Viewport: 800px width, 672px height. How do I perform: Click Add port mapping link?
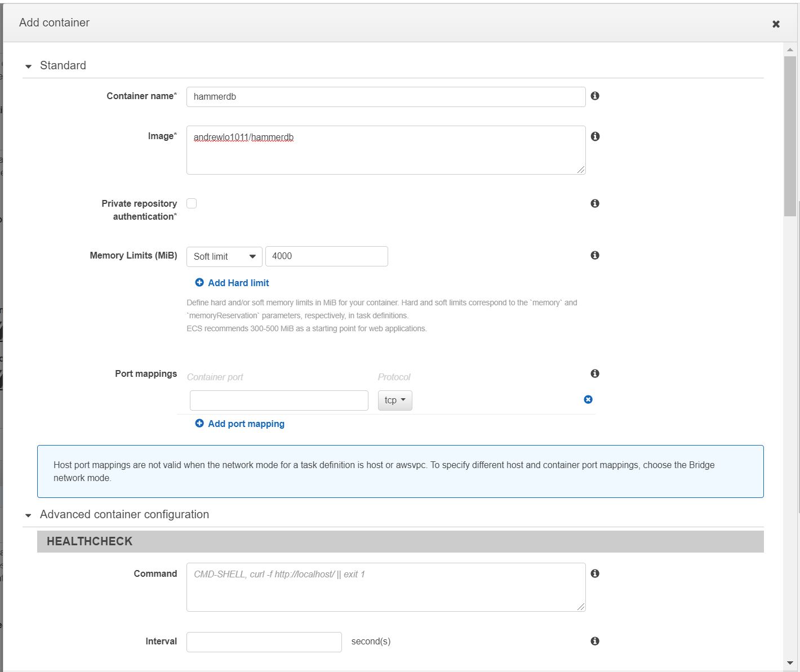click(x=246, y=424)
